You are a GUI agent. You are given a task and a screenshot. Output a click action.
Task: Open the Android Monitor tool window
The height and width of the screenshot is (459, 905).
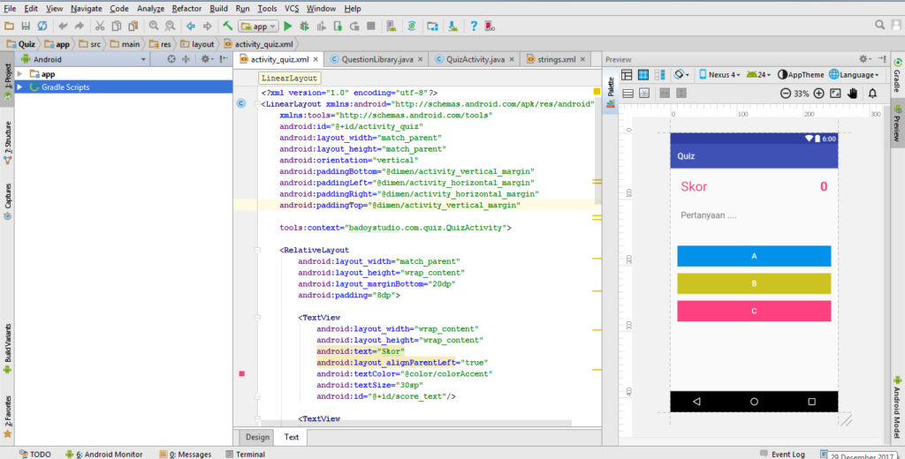point(103,454)
